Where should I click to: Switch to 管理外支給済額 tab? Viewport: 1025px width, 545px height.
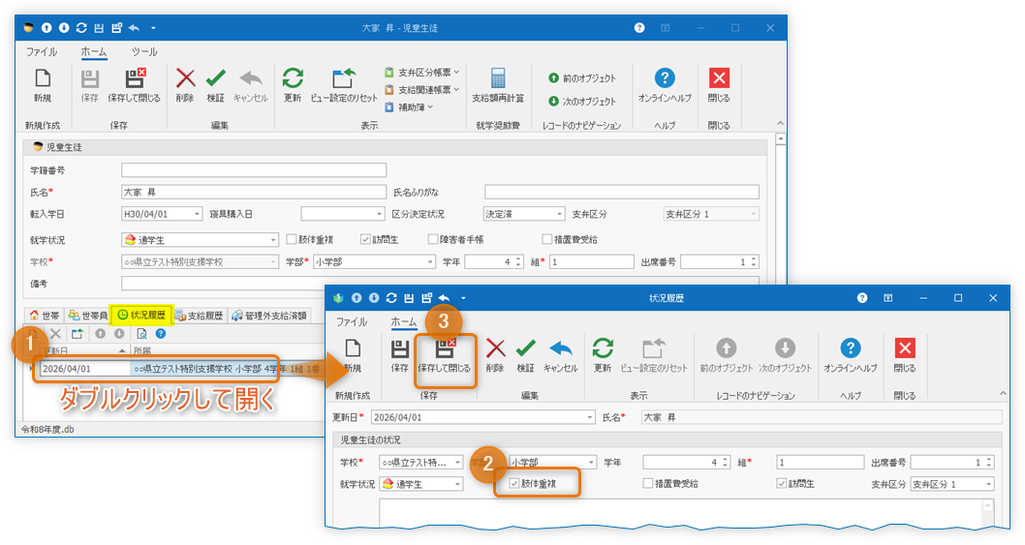point(269,316)
